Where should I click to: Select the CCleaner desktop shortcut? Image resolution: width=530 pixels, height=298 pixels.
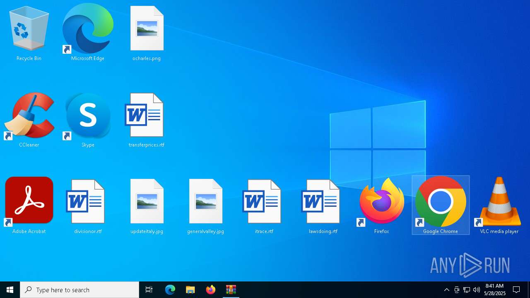coord(29,120)
